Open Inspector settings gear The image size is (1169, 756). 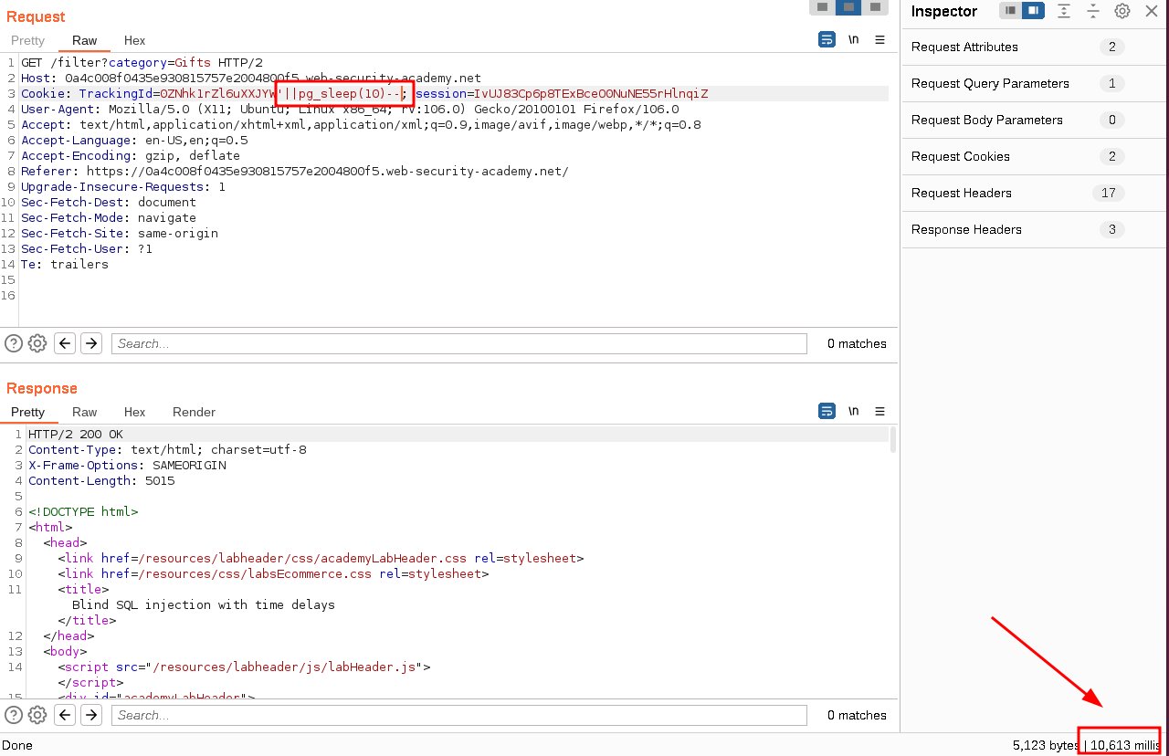1122,11
